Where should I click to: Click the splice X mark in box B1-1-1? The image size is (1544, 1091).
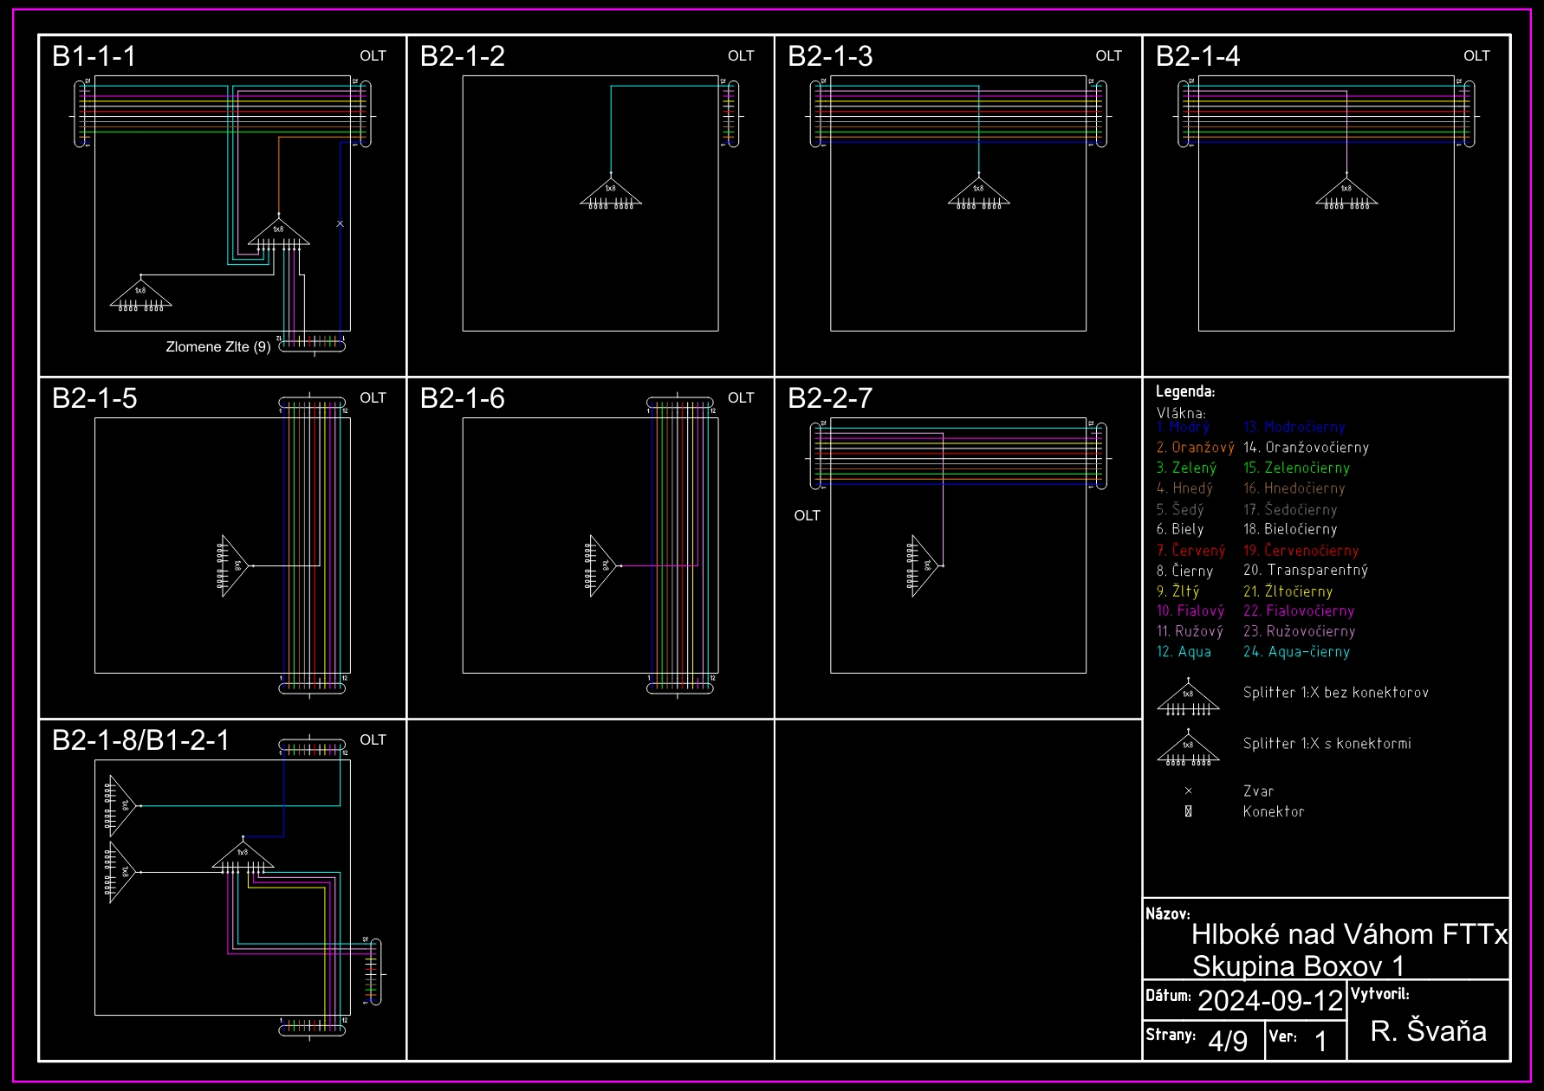click(x=340, y=223)
